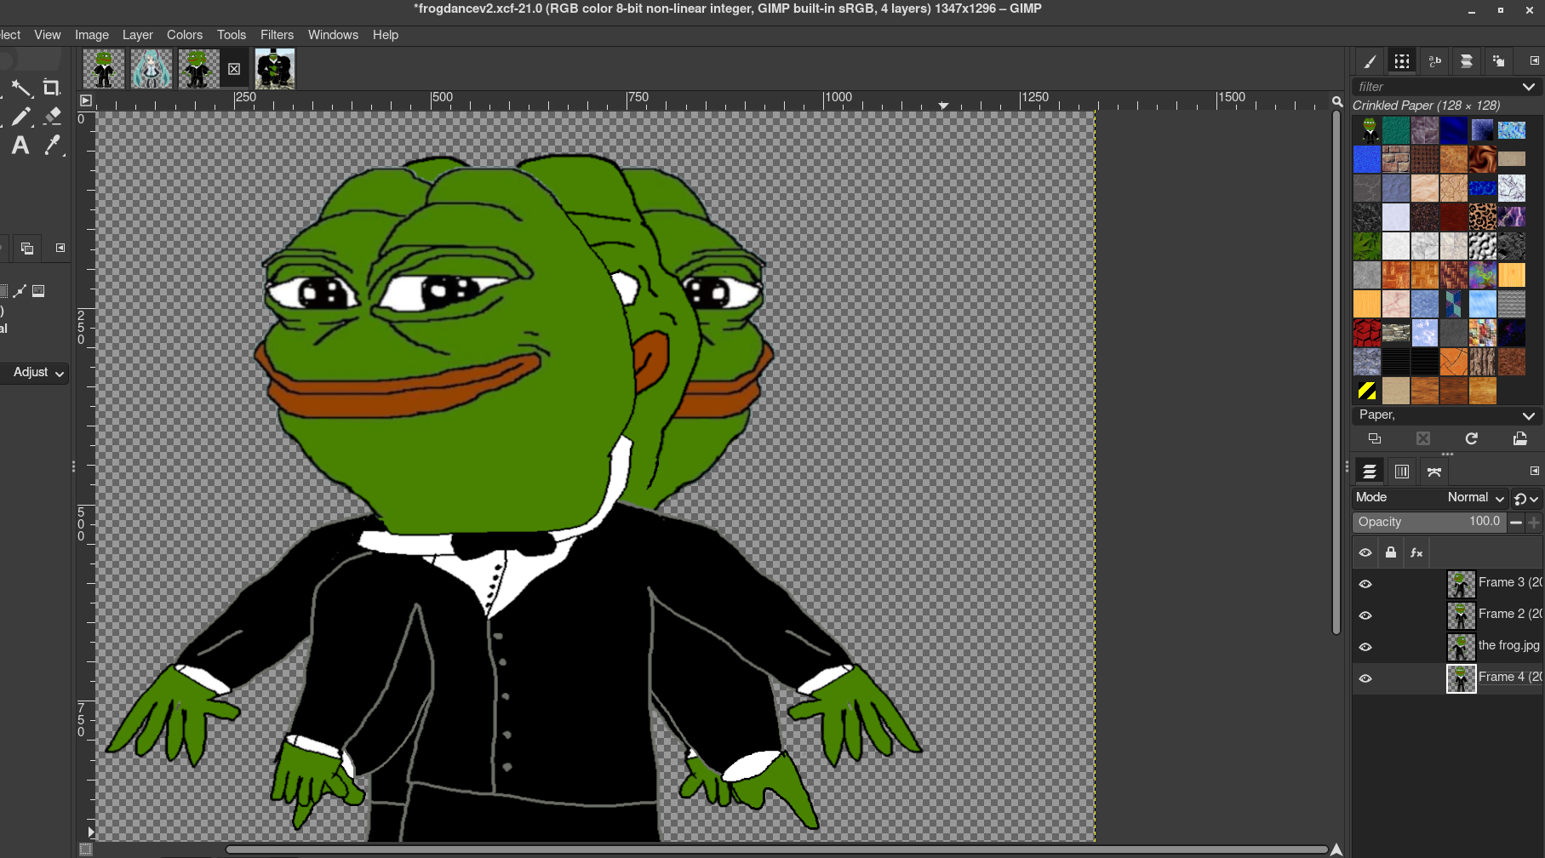Image resolution: width=1545 pixels, height=858 pixels.
Task: Open the Patterns tab in right dock
Action: 1402,61
